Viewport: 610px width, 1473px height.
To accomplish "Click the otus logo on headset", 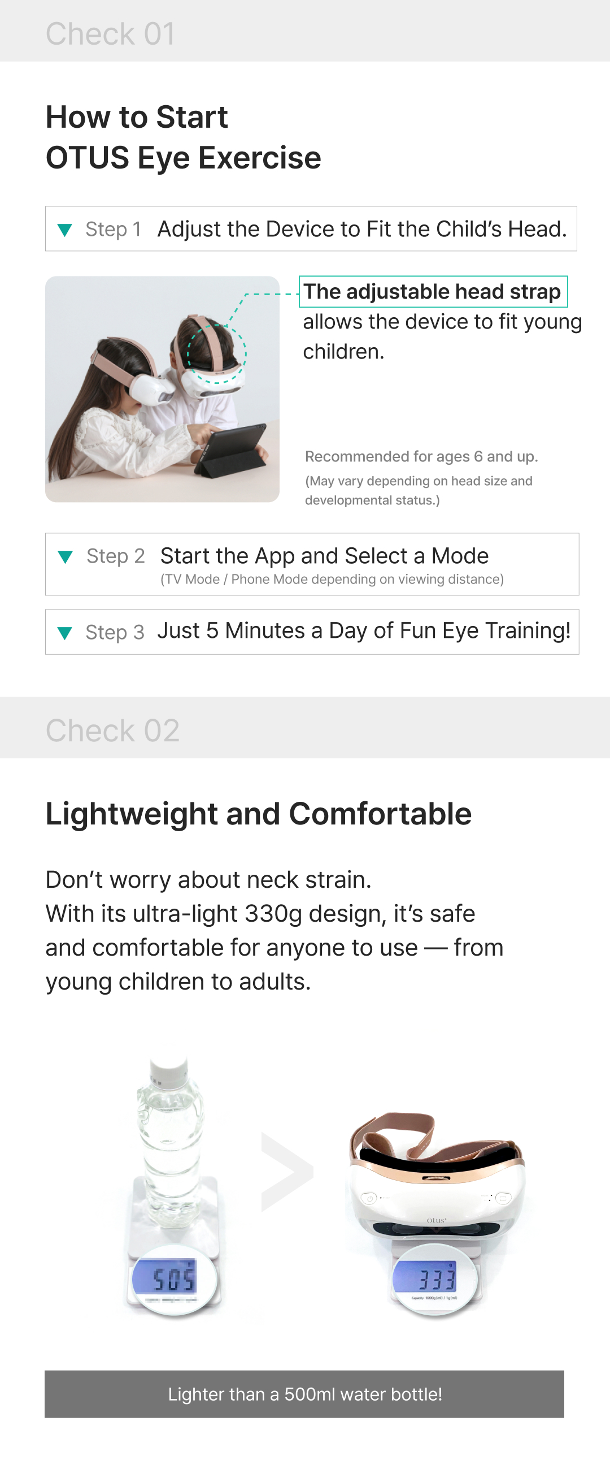I will tap(437, 1220).
